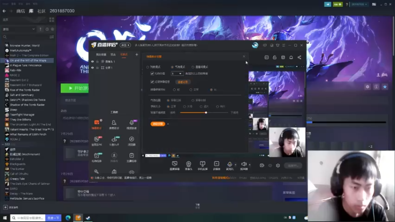Go back in Steam navigation
Screen dimensions: 395x222
(x=4, y=11)
